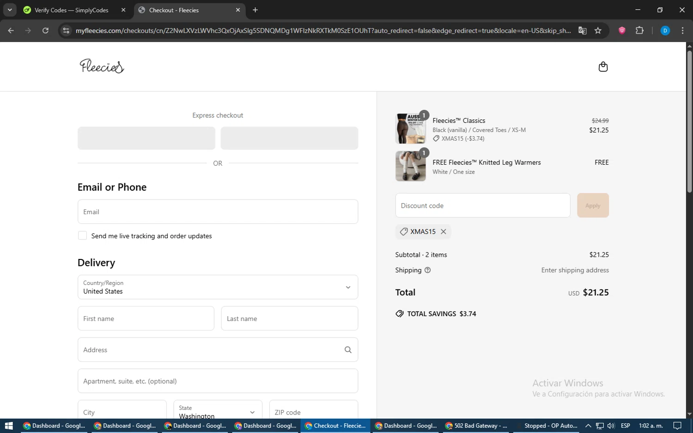Image resolution: width=693 pixels, height=433 pixels.
Task: Click the Apply discount button
Action: [x=593, y=205]
